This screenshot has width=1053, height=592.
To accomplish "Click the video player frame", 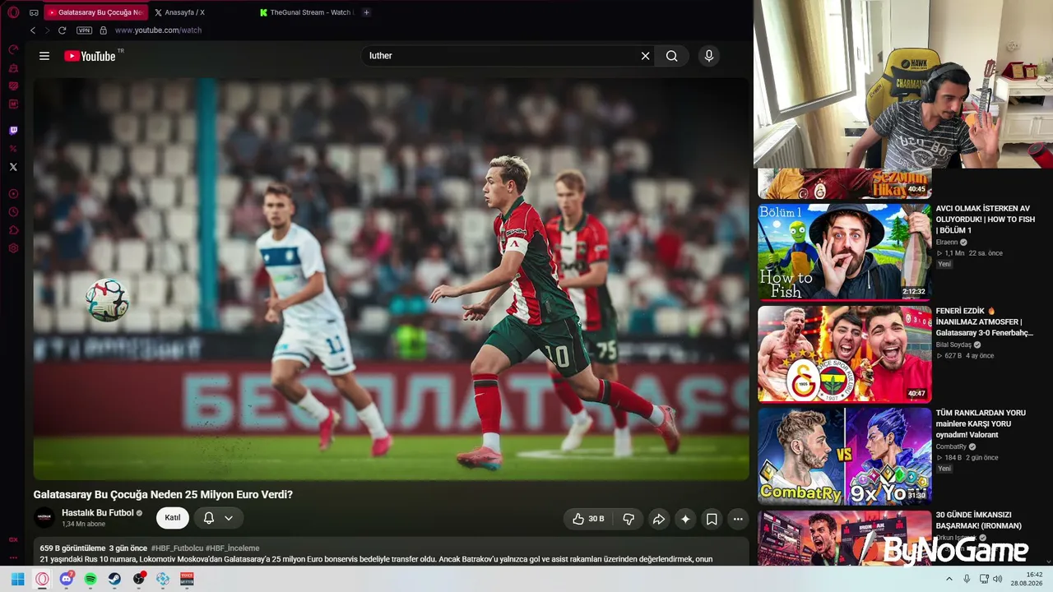I will [x=392, y=279].
